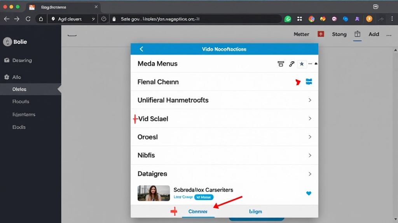Open the blue icon on the Flenal Cheinn row

pos(309,82)
